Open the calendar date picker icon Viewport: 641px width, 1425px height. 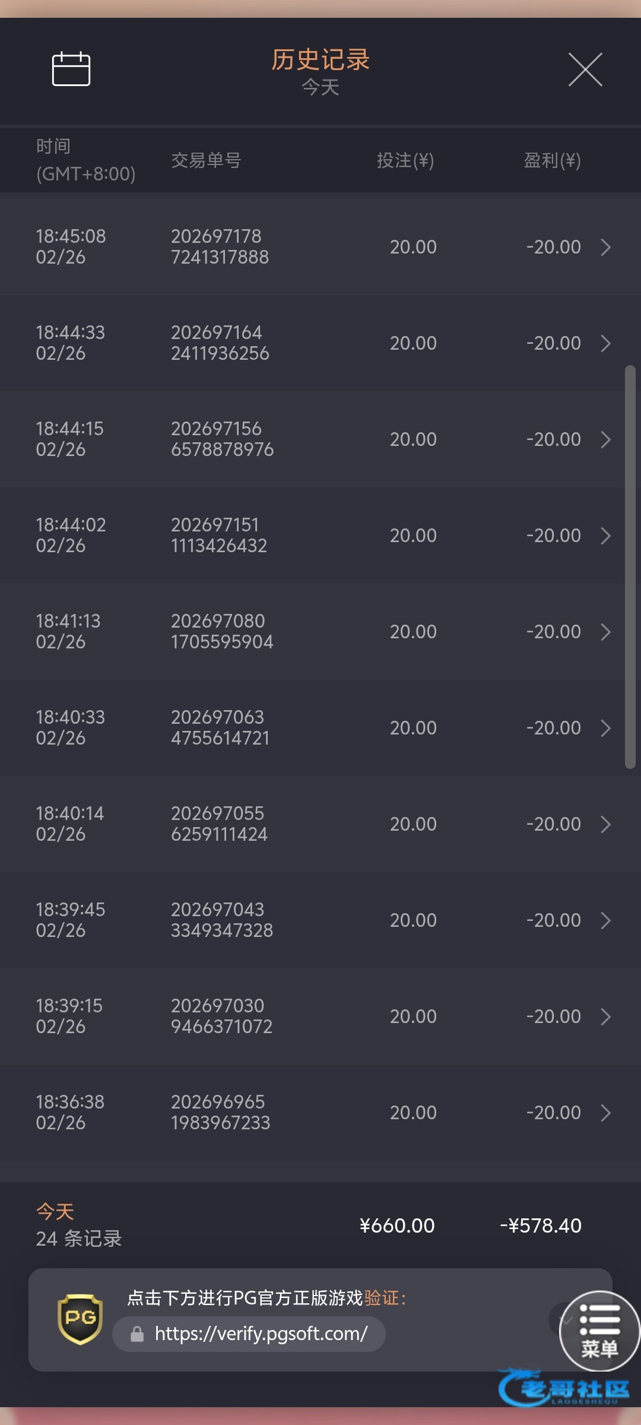click(71, 69)
